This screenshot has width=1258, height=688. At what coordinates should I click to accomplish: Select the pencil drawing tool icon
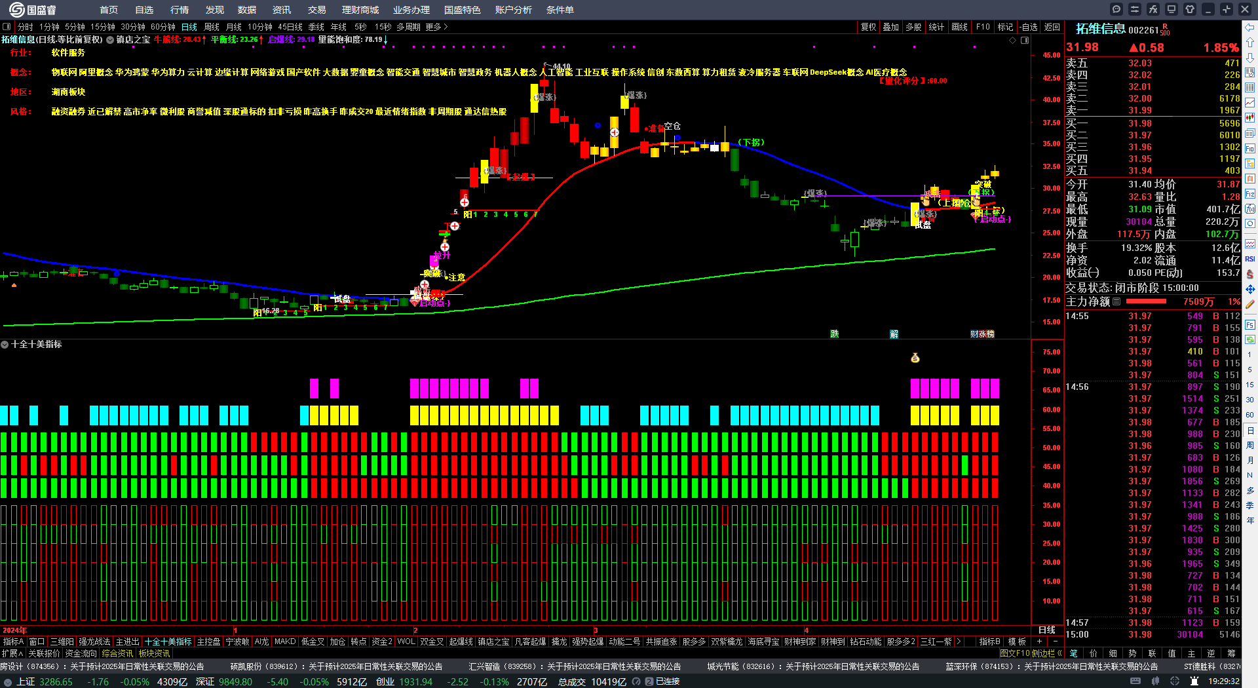point(1250,305)
